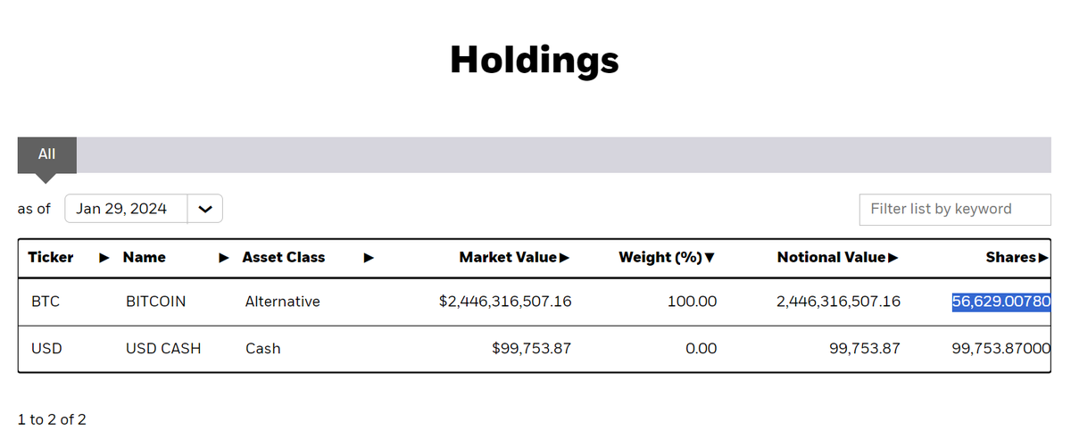This screenshot has width=1071, height=447.
Task: Sort by Ticker column arrow icon
Action: (104, 258)
